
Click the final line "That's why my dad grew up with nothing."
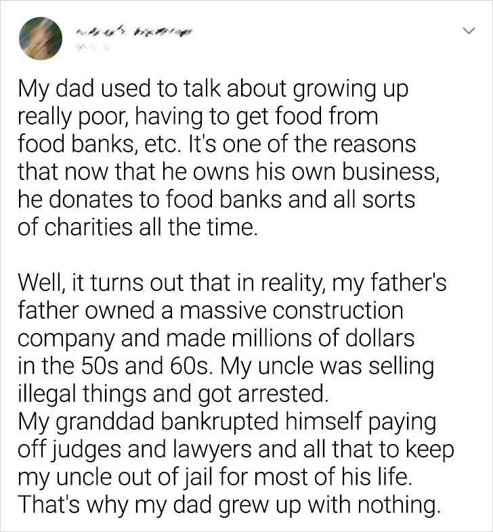[228, 504]
